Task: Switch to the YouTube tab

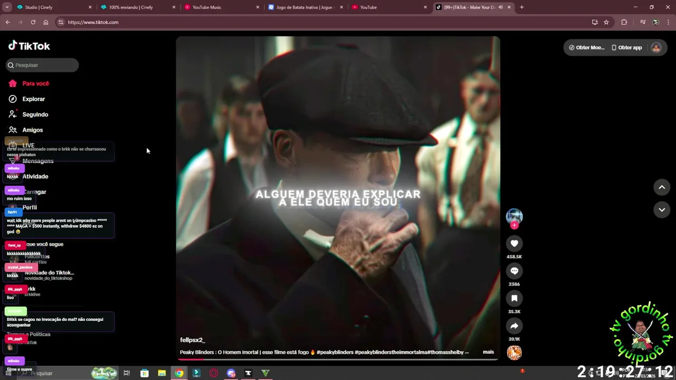Action: pos(389,7)
